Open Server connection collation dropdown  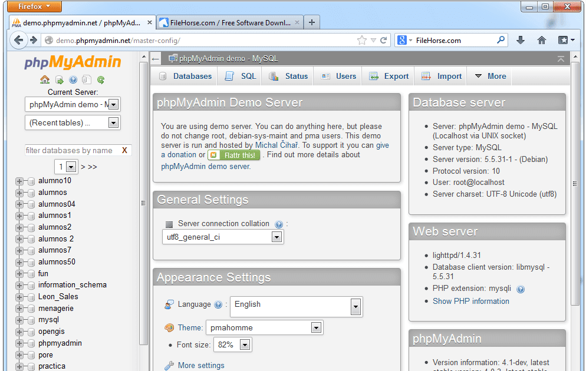click(223, 237)
